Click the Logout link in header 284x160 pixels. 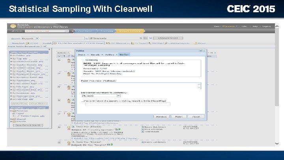(x=266, y=26)
